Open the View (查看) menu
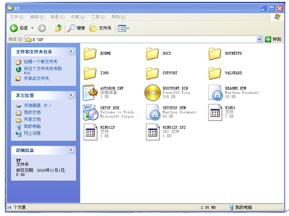Screen dimensions: 289x216 click(x=58, y=17)
